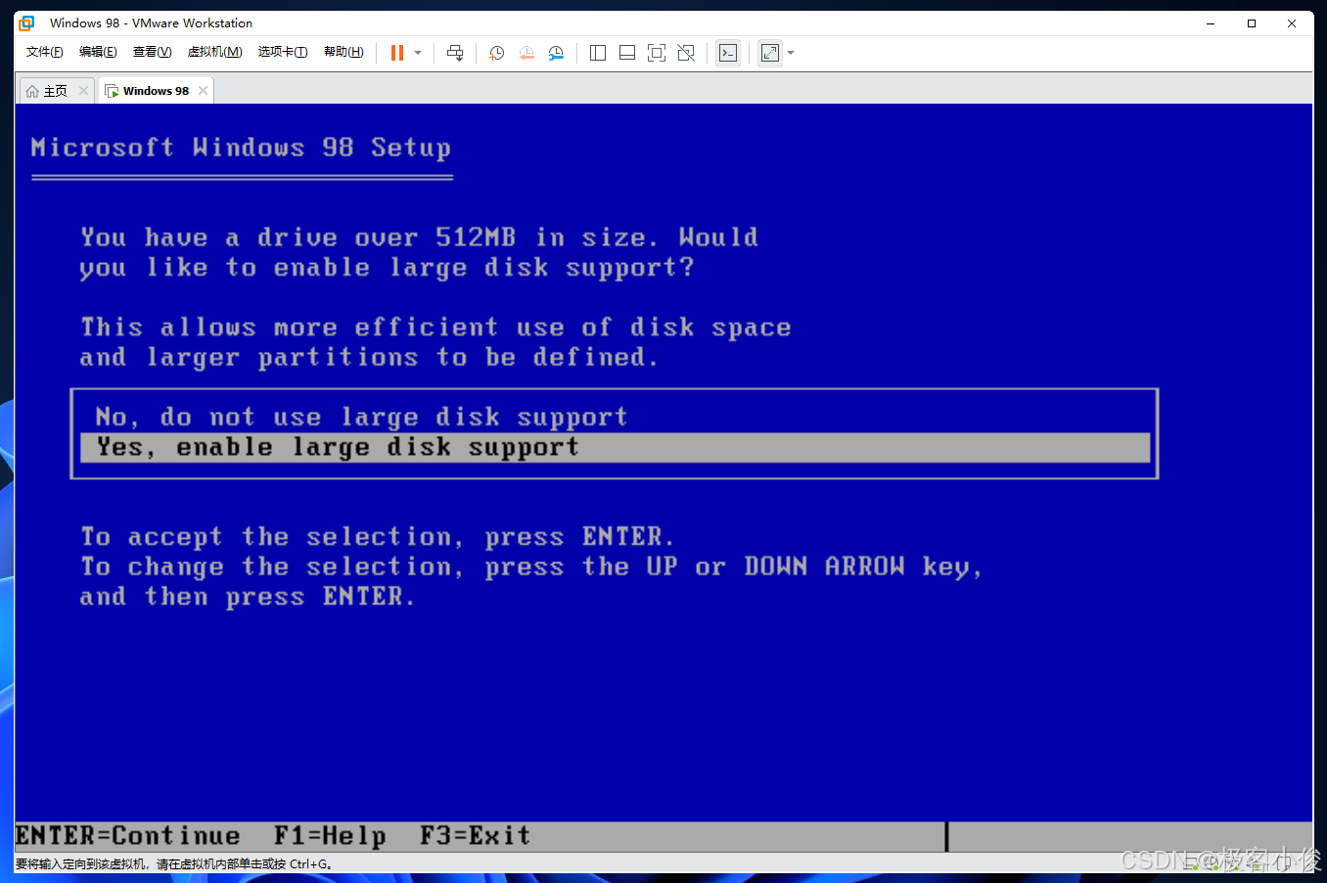Close the Windows 98 tab

point(203,91)
